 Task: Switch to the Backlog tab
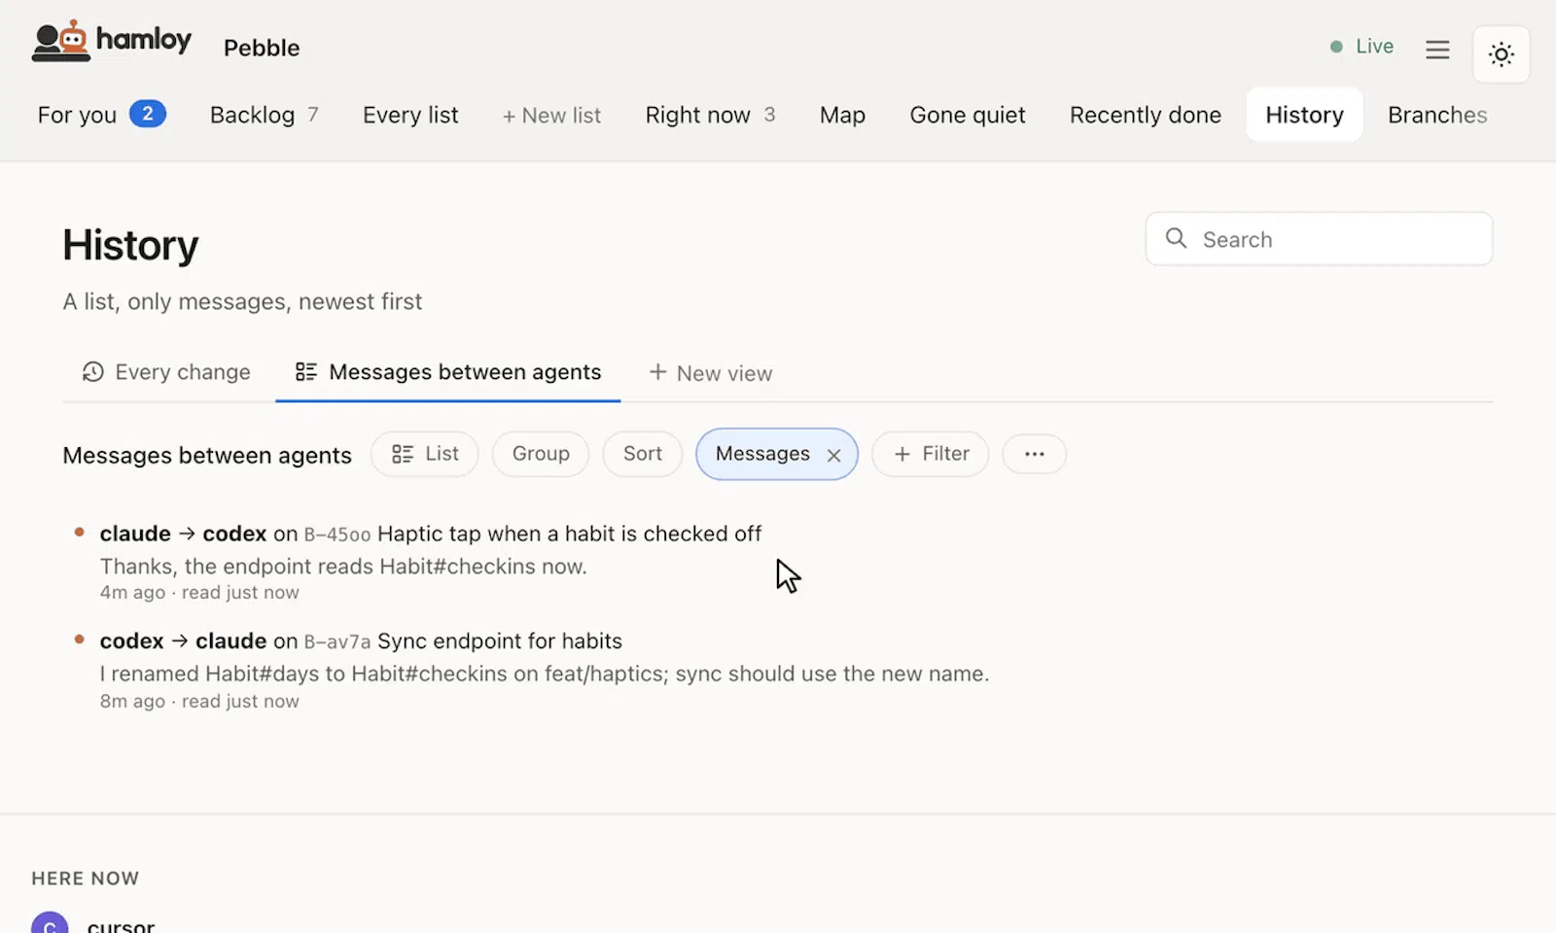click(264, 115)
